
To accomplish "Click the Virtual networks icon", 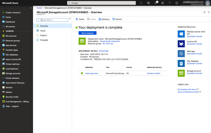I will [4, 78].
